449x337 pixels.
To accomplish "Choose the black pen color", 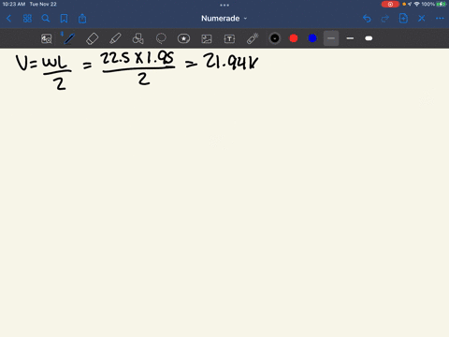I will pyautogui.click(x=275, y=38).
